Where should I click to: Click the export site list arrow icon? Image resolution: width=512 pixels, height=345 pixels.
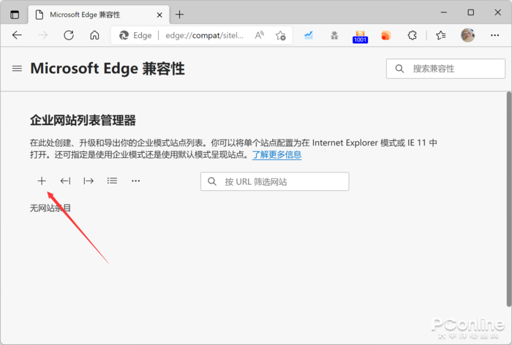(x=89, y=181)
